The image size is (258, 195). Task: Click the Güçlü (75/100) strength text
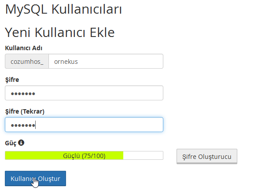(x=84, y=156)
